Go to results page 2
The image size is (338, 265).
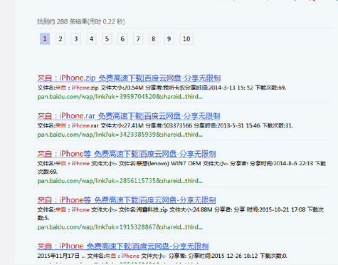point(60,38)
